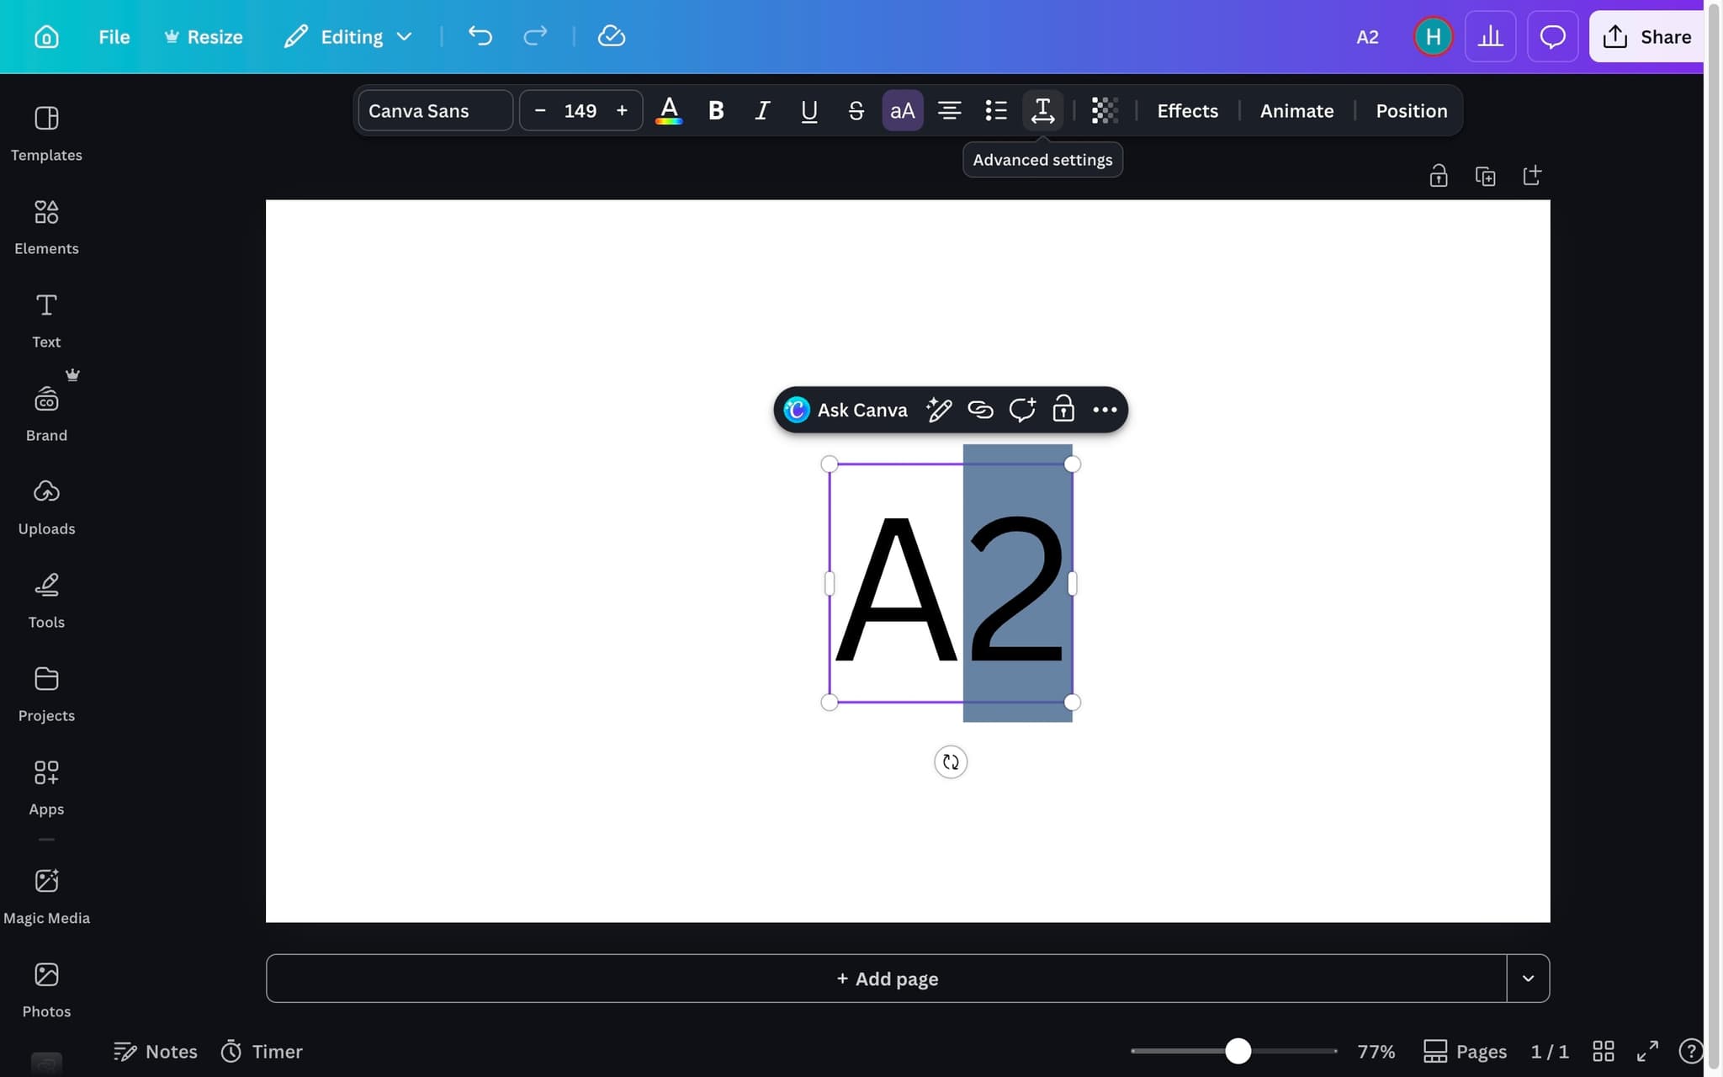Screen dimensions: 1723x1077
Task: Open the Resize menu
Action: pos(203,36)
